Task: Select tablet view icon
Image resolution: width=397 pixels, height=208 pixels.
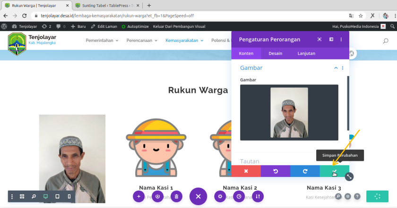Action: coord(58,196)
